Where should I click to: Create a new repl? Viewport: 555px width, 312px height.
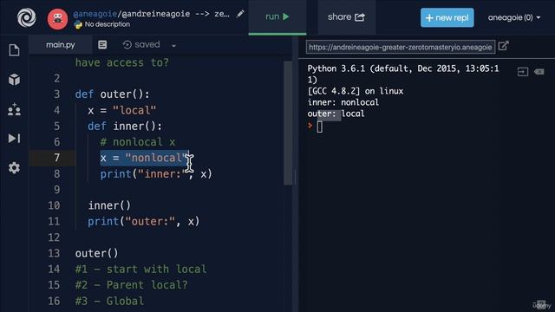447,17
